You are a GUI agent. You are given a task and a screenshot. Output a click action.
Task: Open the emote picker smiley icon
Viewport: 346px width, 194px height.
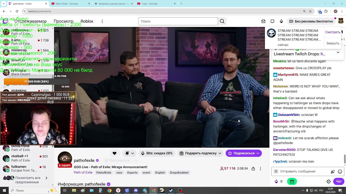340,171
